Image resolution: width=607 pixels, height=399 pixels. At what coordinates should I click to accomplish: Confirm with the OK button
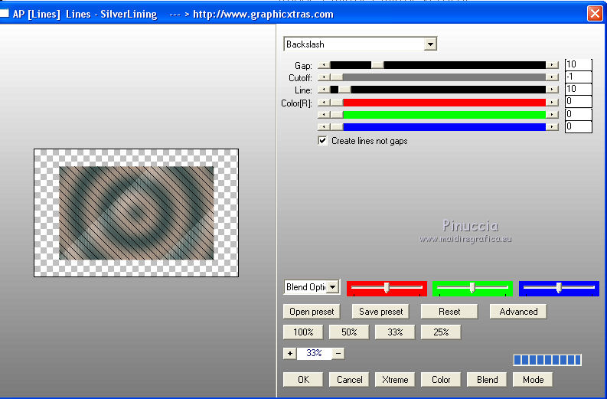pos(303,380)
